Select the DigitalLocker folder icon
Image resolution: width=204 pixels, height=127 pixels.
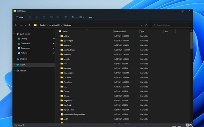coord(62,109)
